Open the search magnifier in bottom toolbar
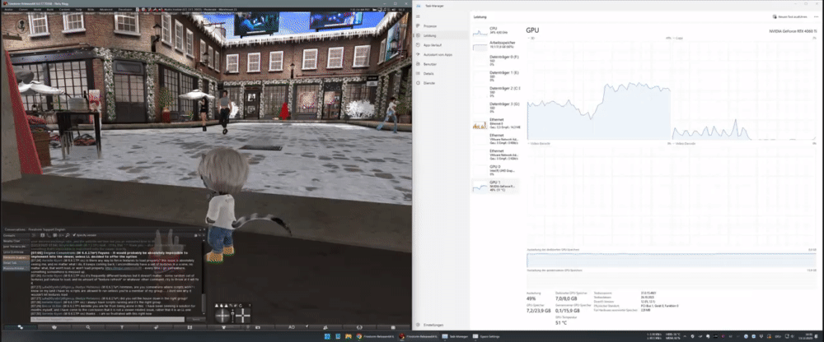The width and height of the screenshot is (824, 342). point(88,326)
